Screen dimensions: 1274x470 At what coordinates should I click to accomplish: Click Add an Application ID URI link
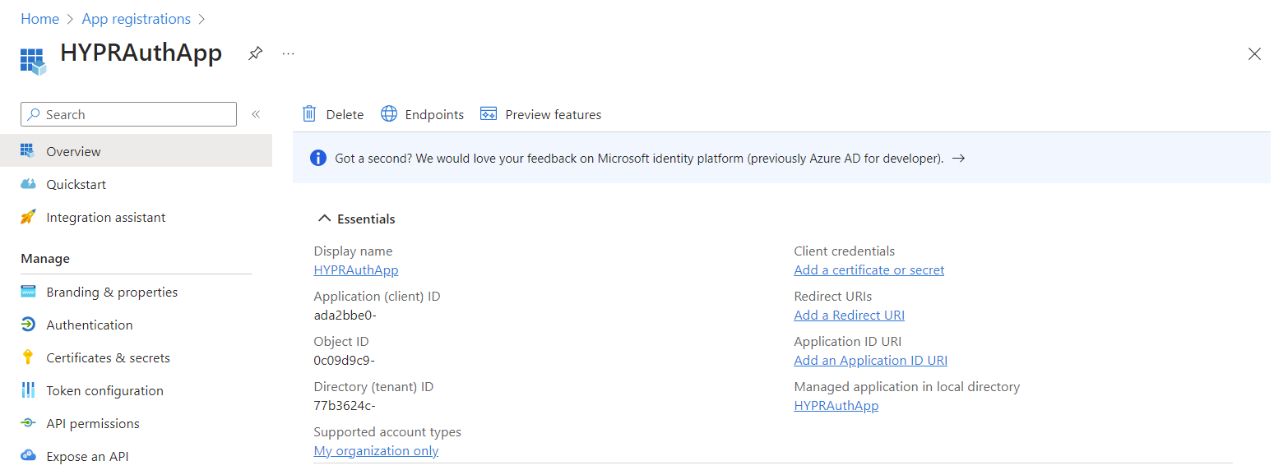coord(870,360)
